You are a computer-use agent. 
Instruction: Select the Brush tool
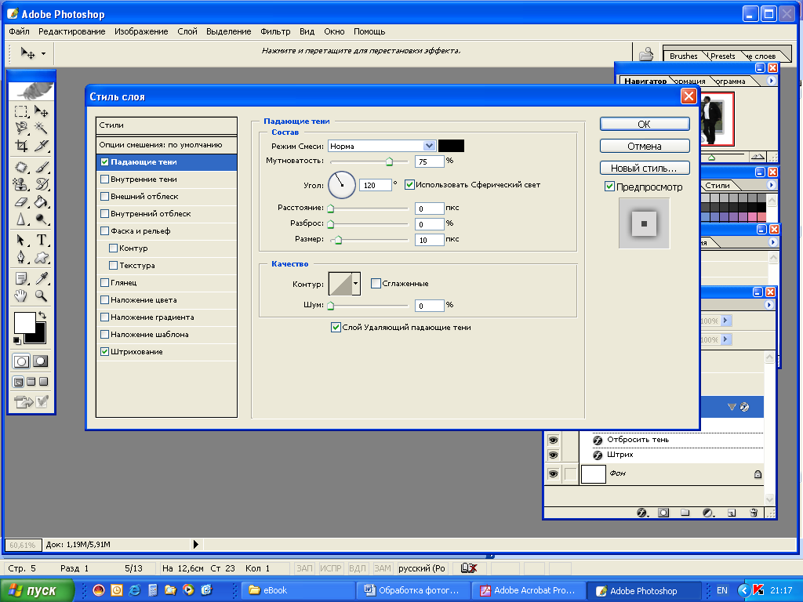click(42, 167)
